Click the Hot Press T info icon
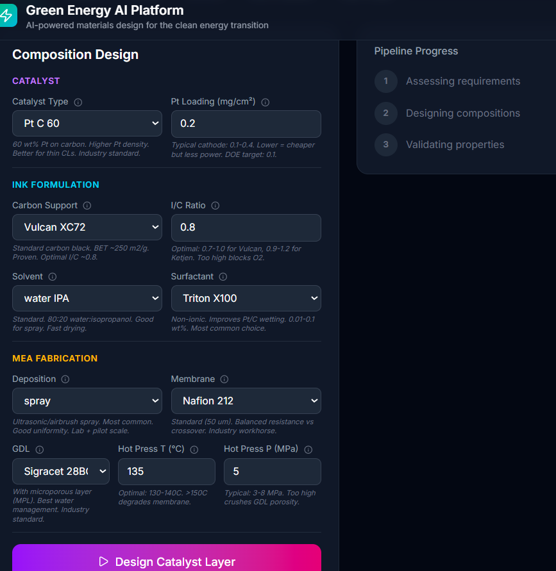This screenshot has width=556, height=571. pyautogui.click(x=194, y=450)
